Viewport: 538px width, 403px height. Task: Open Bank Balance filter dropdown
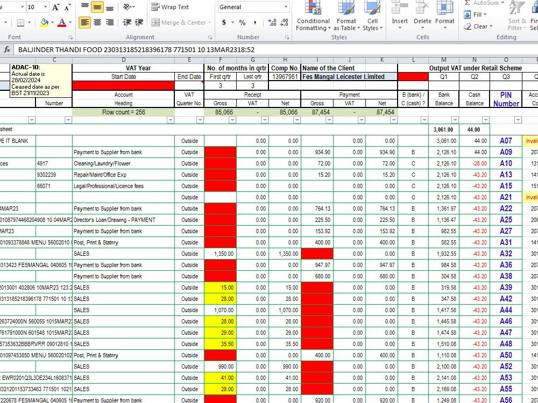tap(455, 120)
